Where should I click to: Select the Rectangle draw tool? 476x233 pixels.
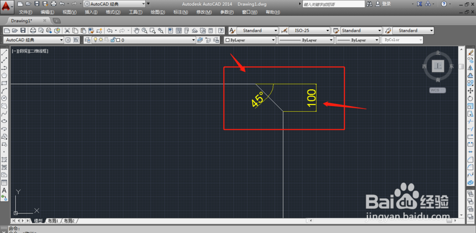coord(4,83)
